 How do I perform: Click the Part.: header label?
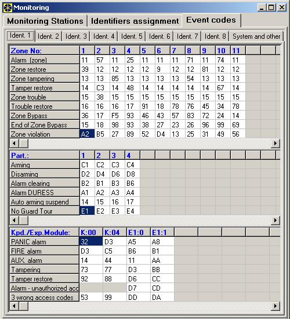coord(45,155)
